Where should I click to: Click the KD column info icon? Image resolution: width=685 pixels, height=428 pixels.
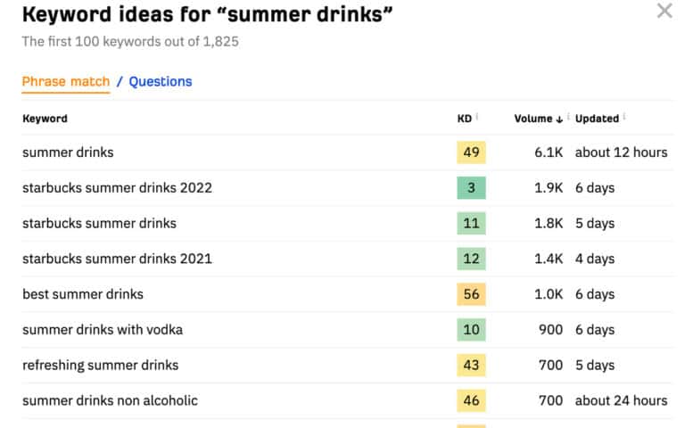point(477,117)
